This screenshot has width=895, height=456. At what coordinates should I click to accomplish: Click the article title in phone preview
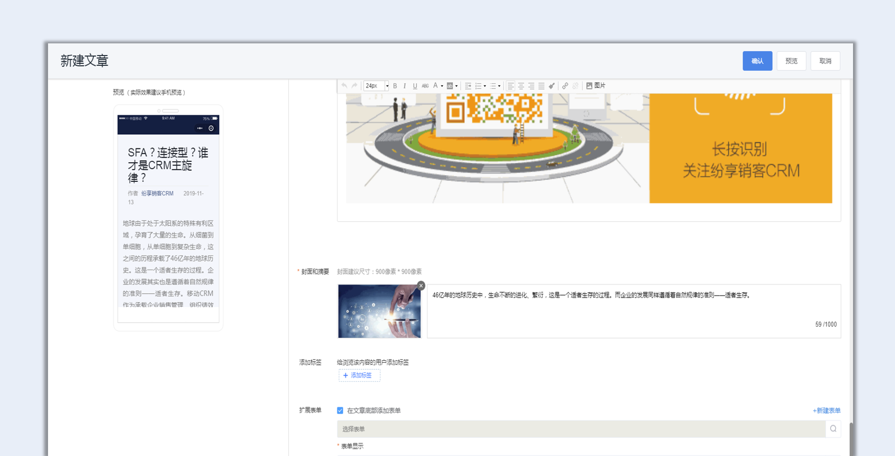pyautogui.click(x=168, y=165)
